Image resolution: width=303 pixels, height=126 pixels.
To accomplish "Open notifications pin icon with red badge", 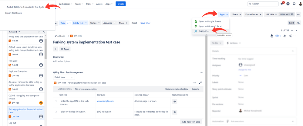I will coord(282,4).
